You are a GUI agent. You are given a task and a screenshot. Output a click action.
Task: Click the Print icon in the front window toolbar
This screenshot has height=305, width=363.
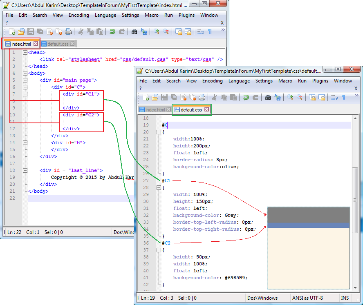coord(202,97)
